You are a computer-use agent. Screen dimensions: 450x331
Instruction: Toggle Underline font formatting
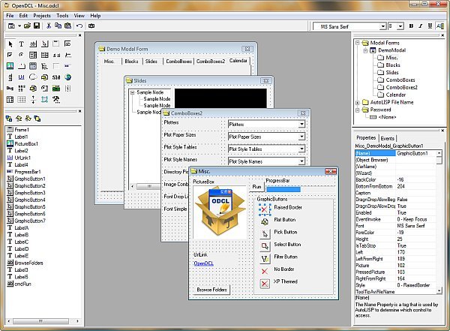[430, 26]
